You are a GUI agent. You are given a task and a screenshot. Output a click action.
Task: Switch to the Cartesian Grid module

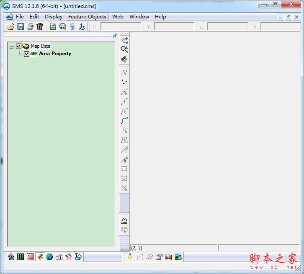pyautogui.click(x=21, y=257)
